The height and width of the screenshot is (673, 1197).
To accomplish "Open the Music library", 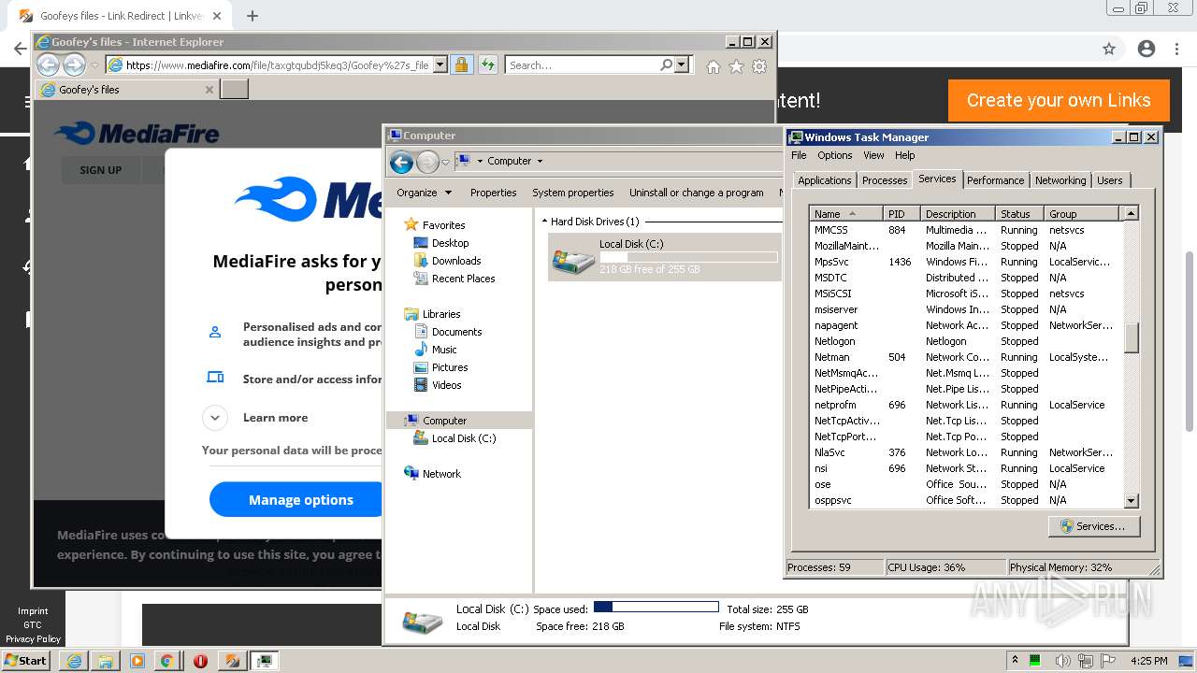I will coord(444,350).
